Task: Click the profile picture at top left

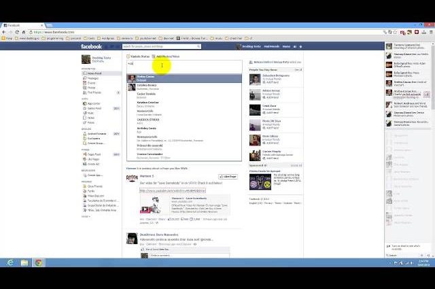Action: point(86,59)
